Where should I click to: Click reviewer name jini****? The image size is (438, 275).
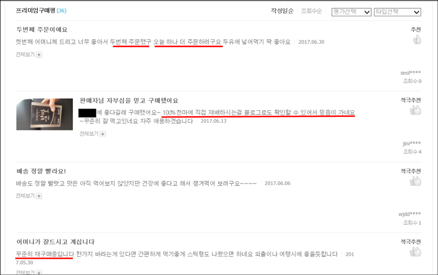412,144
